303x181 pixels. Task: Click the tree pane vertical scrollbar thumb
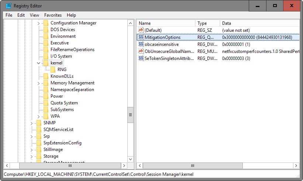131,115
